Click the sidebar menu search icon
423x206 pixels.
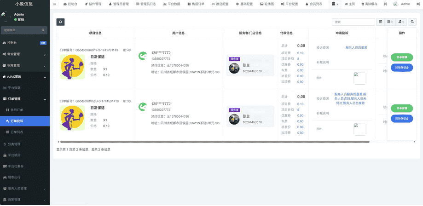click(44, 30)
